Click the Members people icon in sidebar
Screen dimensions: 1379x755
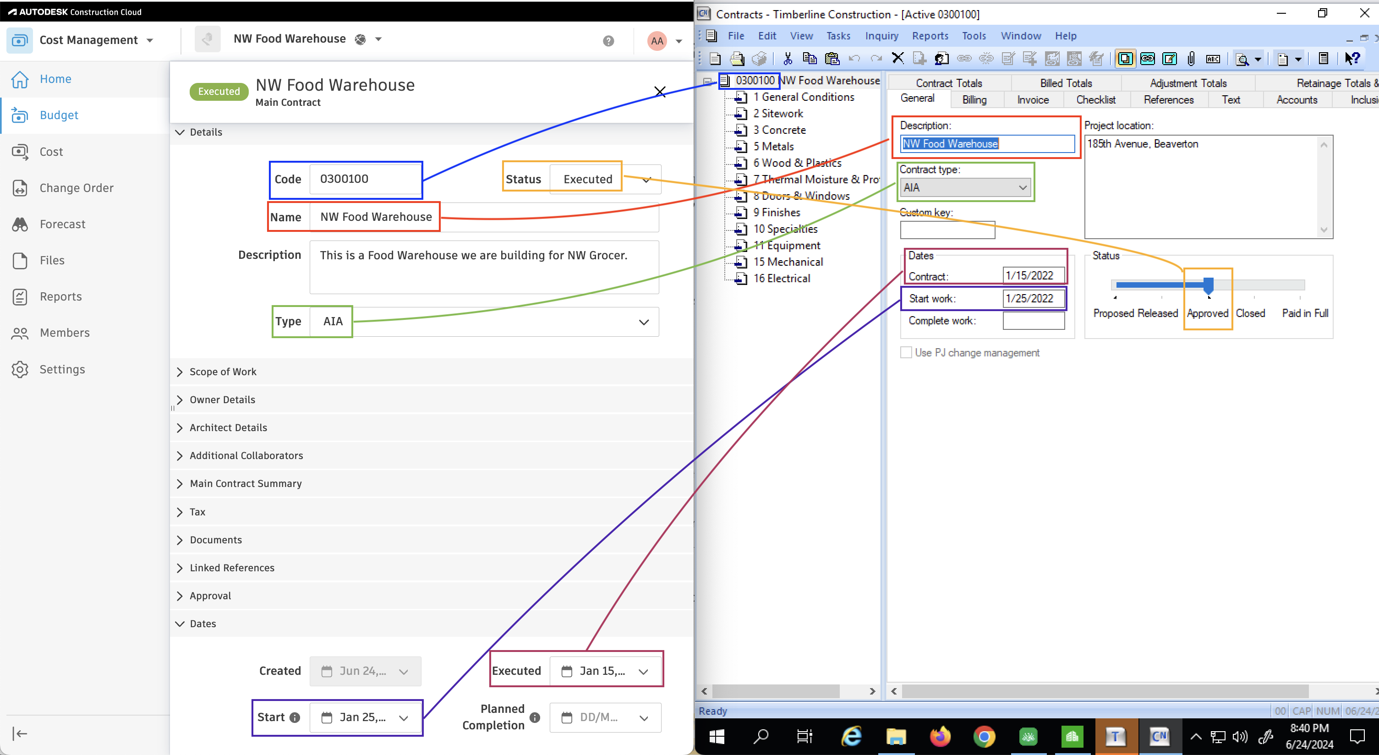[x=20, y=333]
